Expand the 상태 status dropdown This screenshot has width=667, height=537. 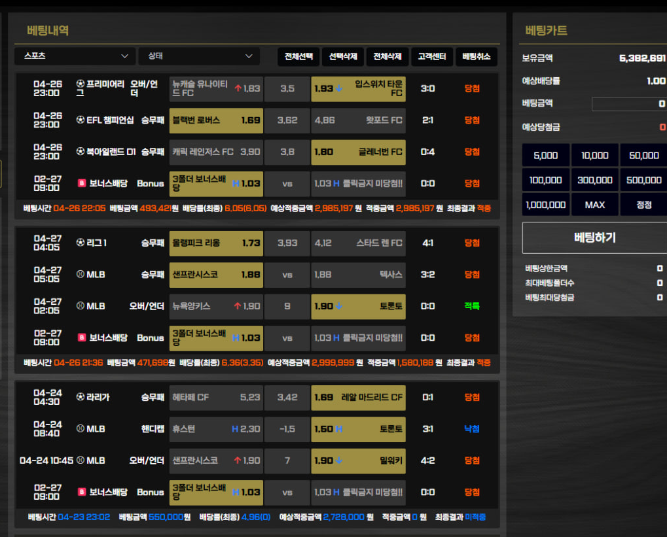[198, 56]
